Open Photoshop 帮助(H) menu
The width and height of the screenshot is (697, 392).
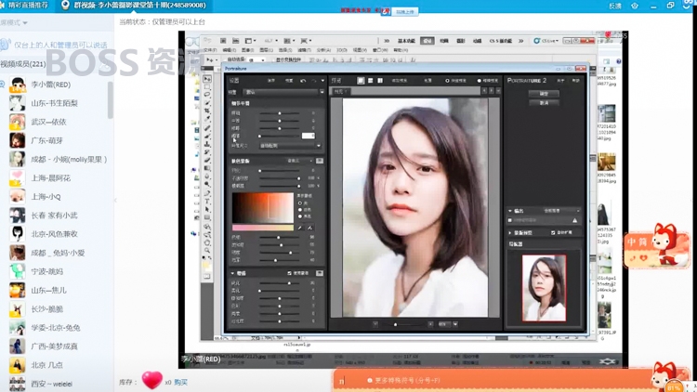(x=400, y=50)
